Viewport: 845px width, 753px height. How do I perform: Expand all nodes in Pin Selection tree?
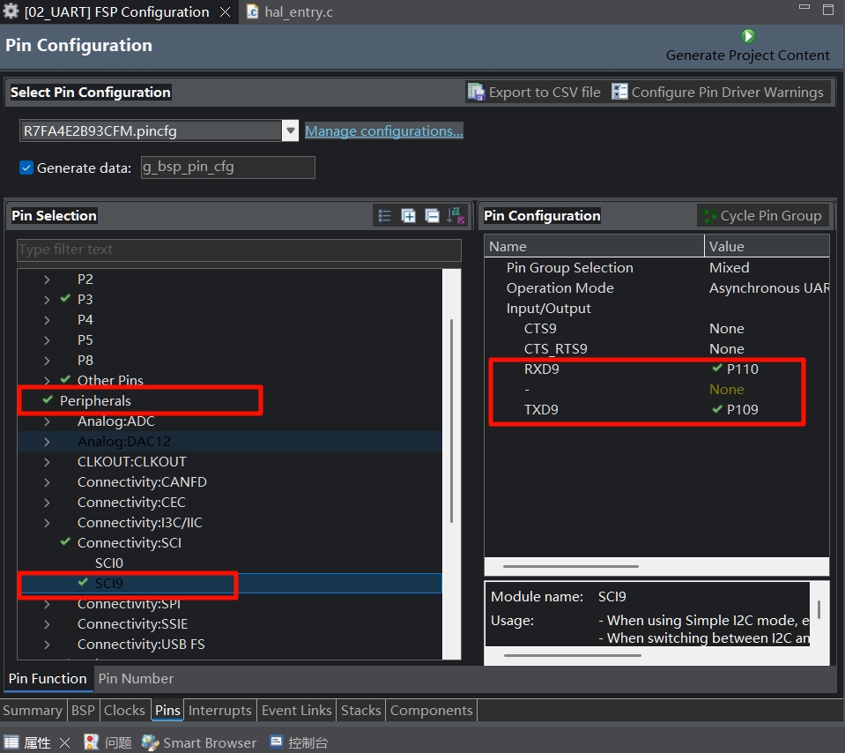(408, 216)
